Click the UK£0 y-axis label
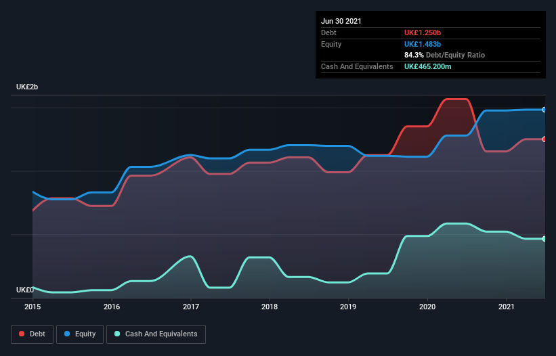This screenshot has width=556, height=356. point(25,290)
